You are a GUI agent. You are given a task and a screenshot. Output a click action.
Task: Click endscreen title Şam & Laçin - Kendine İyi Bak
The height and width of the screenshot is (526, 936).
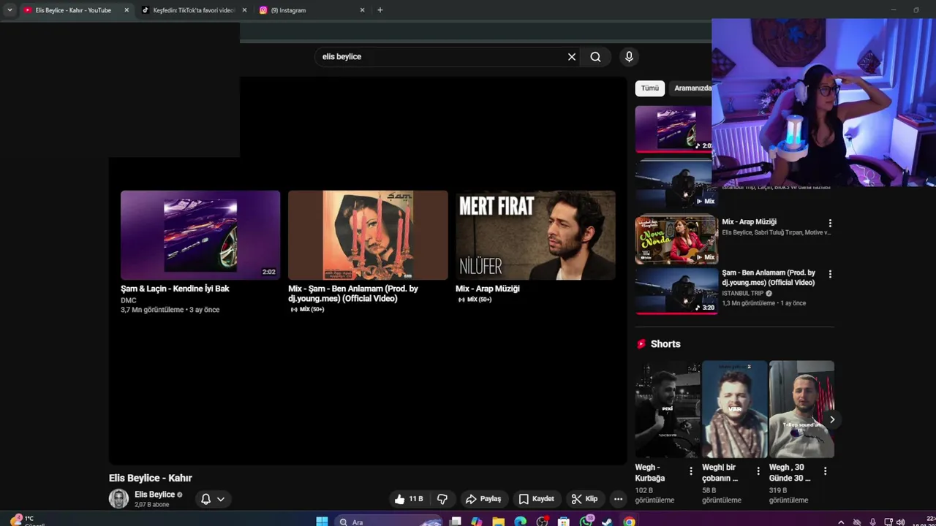175,289
